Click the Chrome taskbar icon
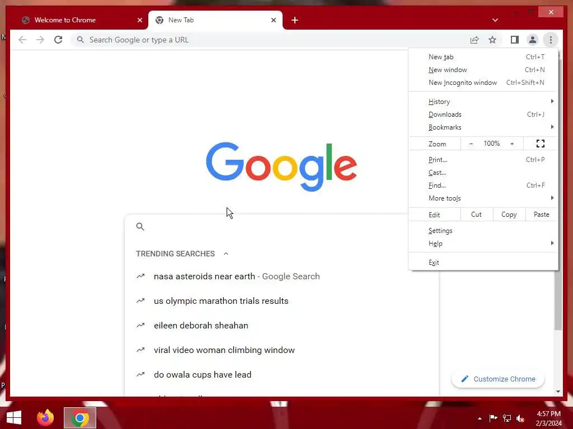 point(80,418)
